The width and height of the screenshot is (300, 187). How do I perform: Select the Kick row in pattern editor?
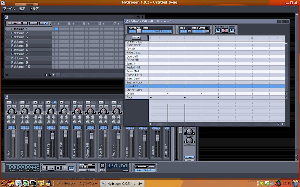pos(137,97)
